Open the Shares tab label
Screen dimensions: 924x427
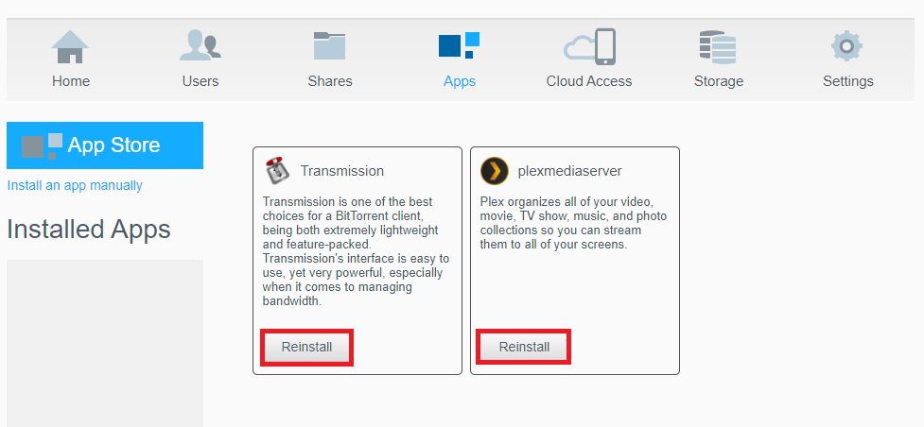tap(330, 81)
